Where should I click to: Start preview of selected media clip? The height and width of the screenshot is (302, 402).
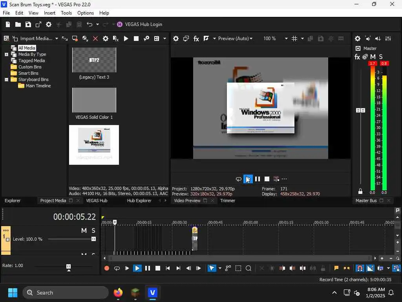click(x=126, y=39)
